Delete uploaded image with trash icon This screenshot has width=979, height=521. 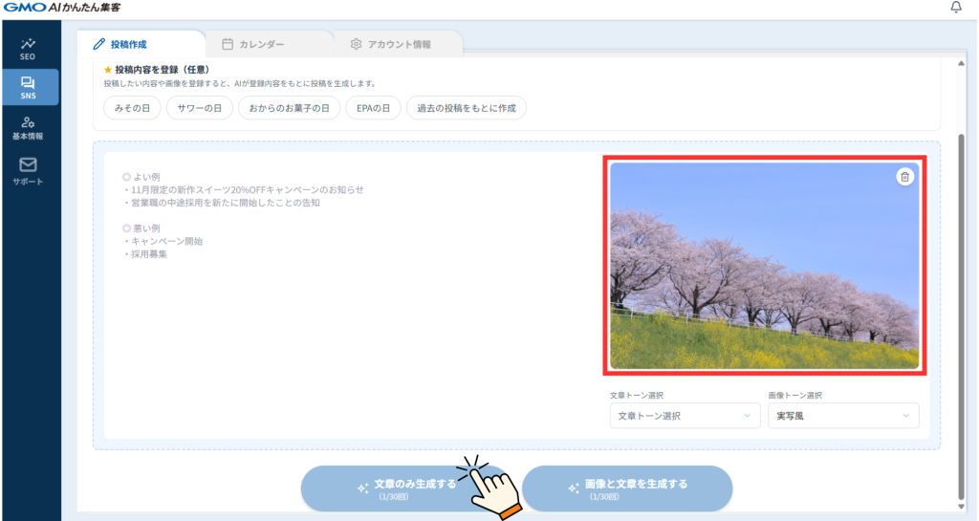[x=904, y=177]
